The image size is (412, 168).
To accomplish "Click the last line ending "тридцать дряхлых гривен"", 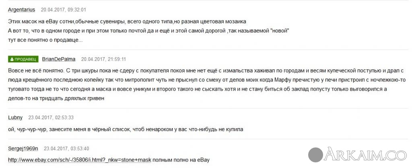I will pyautogui.click(x=56, y=98).
